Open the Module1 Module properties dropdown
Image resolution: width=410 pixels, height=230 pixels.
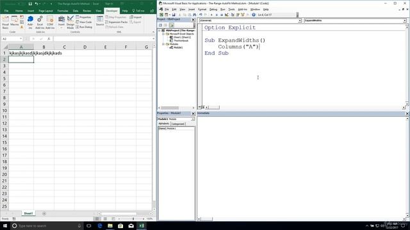coord(193,119)
